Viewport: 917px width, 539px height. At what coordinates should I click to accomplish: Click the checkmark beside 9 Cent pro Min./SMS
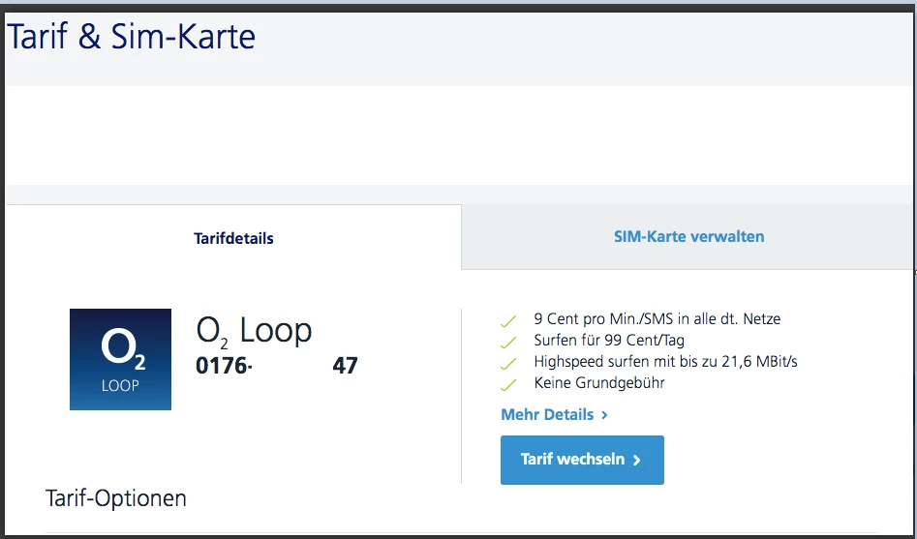coord(507,320)
